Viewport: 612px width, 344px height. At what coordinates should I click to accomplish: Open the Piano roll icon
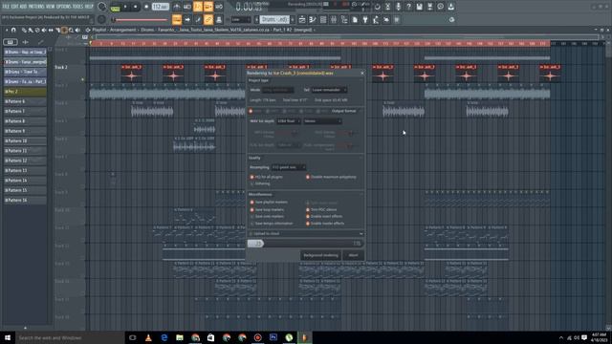click(313, 19)
